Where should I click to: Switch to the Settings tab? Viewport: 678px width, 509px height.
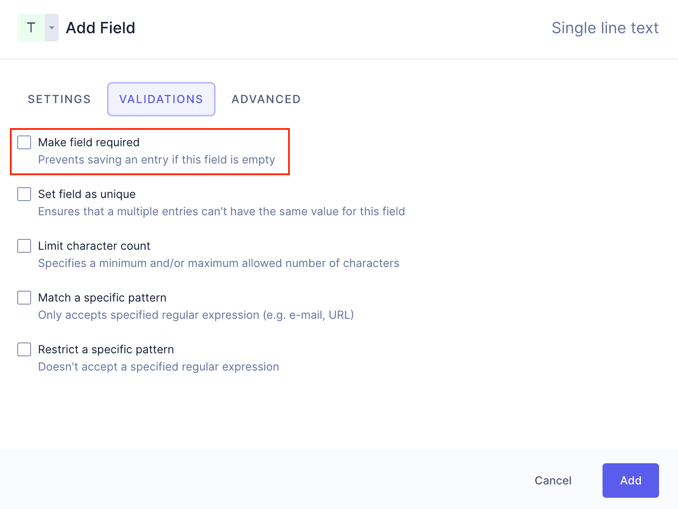59,99
